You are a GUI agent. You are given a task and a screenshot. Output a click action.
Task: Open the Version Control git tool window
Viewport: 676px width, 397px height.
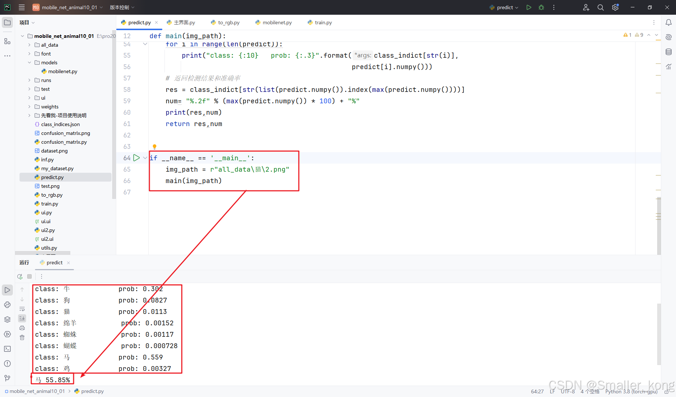(x=7, y=378)
